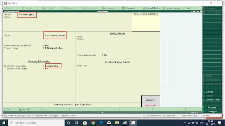This screenshot has height=126, width=225.
Task: Open K: Control Centre button
Action: (x=152, y=8)
